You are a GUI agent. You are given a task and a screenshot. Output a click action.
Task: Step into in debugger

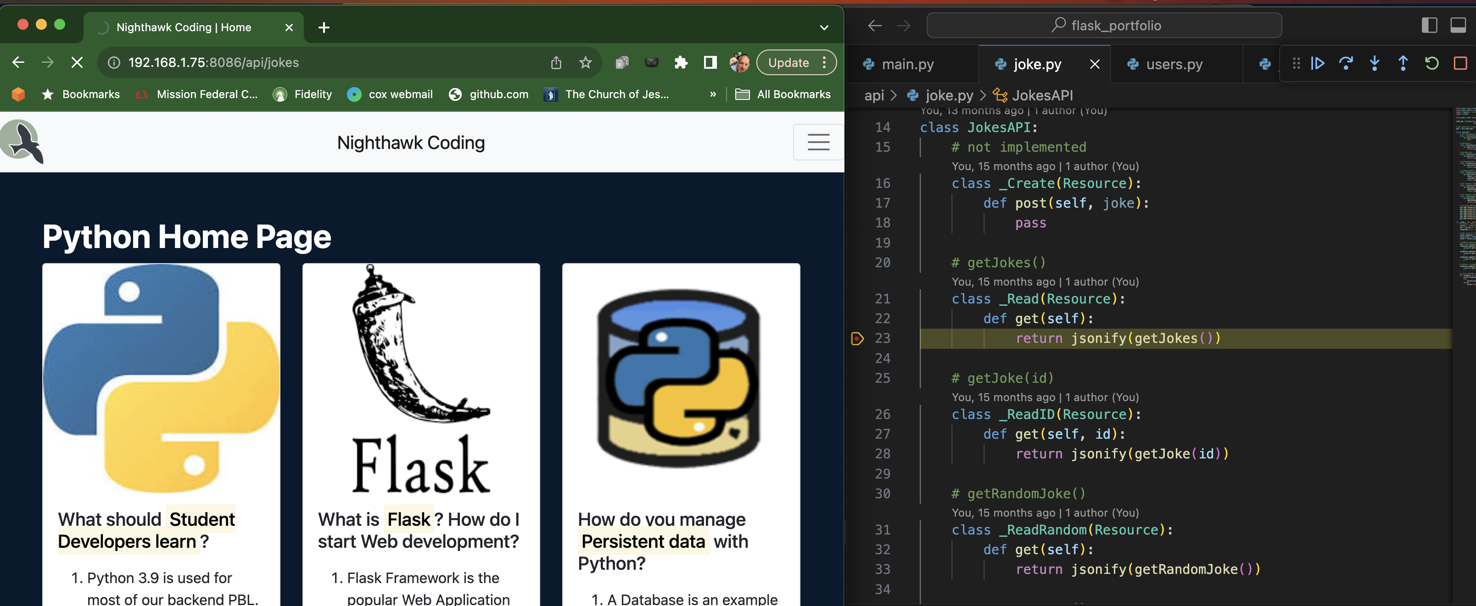point(1375,63)
